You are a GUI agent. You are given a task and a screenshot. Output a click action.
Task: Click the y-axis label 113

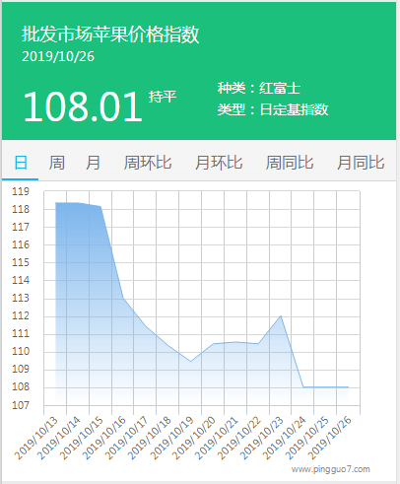click(x=21, y=298)
